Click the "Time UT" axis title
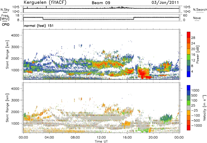 (101, 141)
